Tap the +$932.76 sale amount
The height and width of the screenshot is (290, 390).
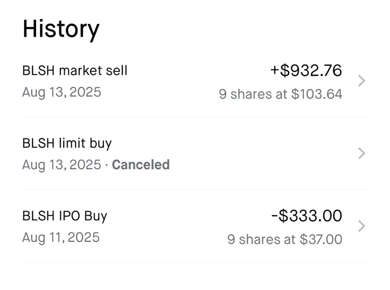pyautogui.click(x=306, y=70)
